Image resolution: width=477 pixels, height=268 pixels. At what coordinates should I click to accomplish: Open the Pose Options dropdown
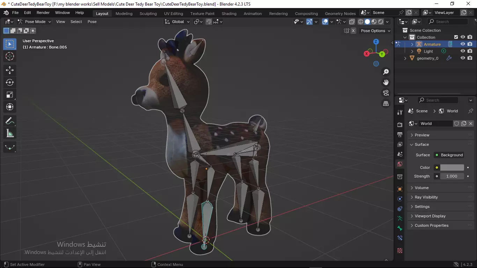(x=375, y=31)
